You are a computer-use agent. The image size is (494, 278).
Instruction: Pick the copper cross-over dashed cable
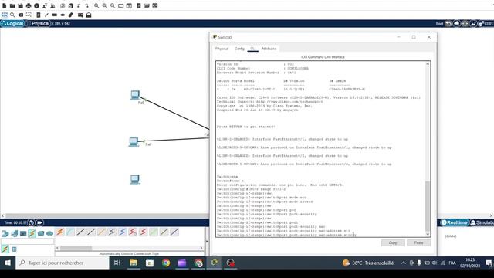click(x=91, y=232)
